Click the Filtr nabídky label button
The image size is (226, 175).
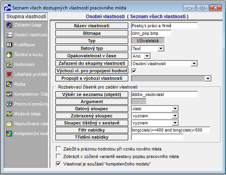92,130
